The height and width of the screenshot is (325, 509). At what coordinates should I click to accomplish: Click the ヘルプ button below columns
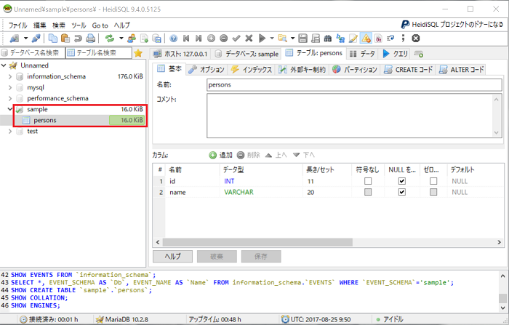(173, 257)
